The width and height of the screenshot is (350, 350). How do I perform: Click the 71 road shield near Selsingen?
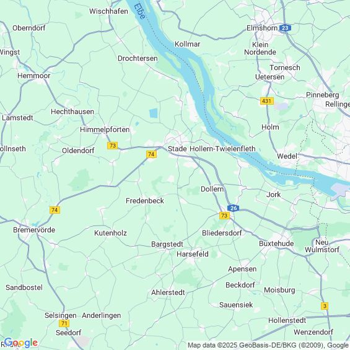click(64, 323)
